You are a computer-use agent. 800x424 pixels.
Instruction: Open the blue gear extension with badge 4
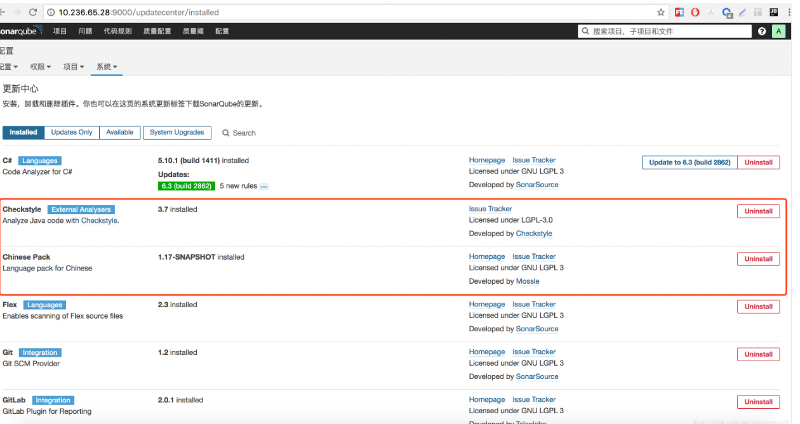pos(728,13)
